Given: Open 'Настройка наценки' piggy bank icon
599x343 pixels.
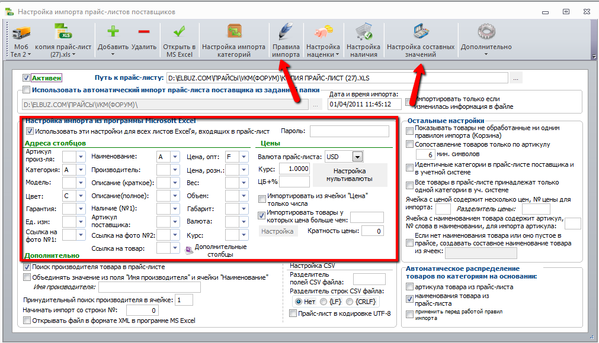Looking at the screenshot, I should coord(323,31).
